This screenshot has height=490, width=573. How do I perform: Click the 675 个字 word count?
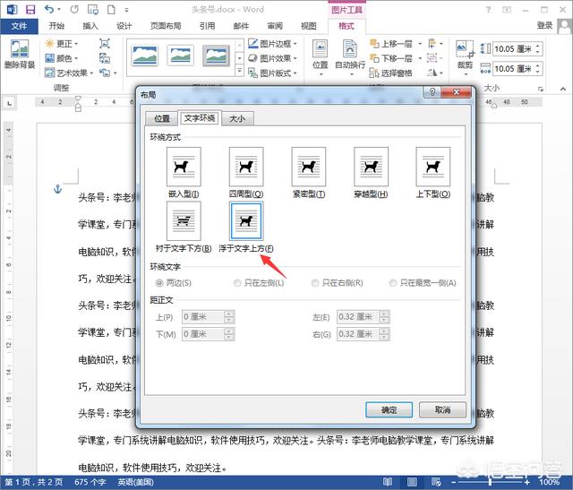click(90, 482)
